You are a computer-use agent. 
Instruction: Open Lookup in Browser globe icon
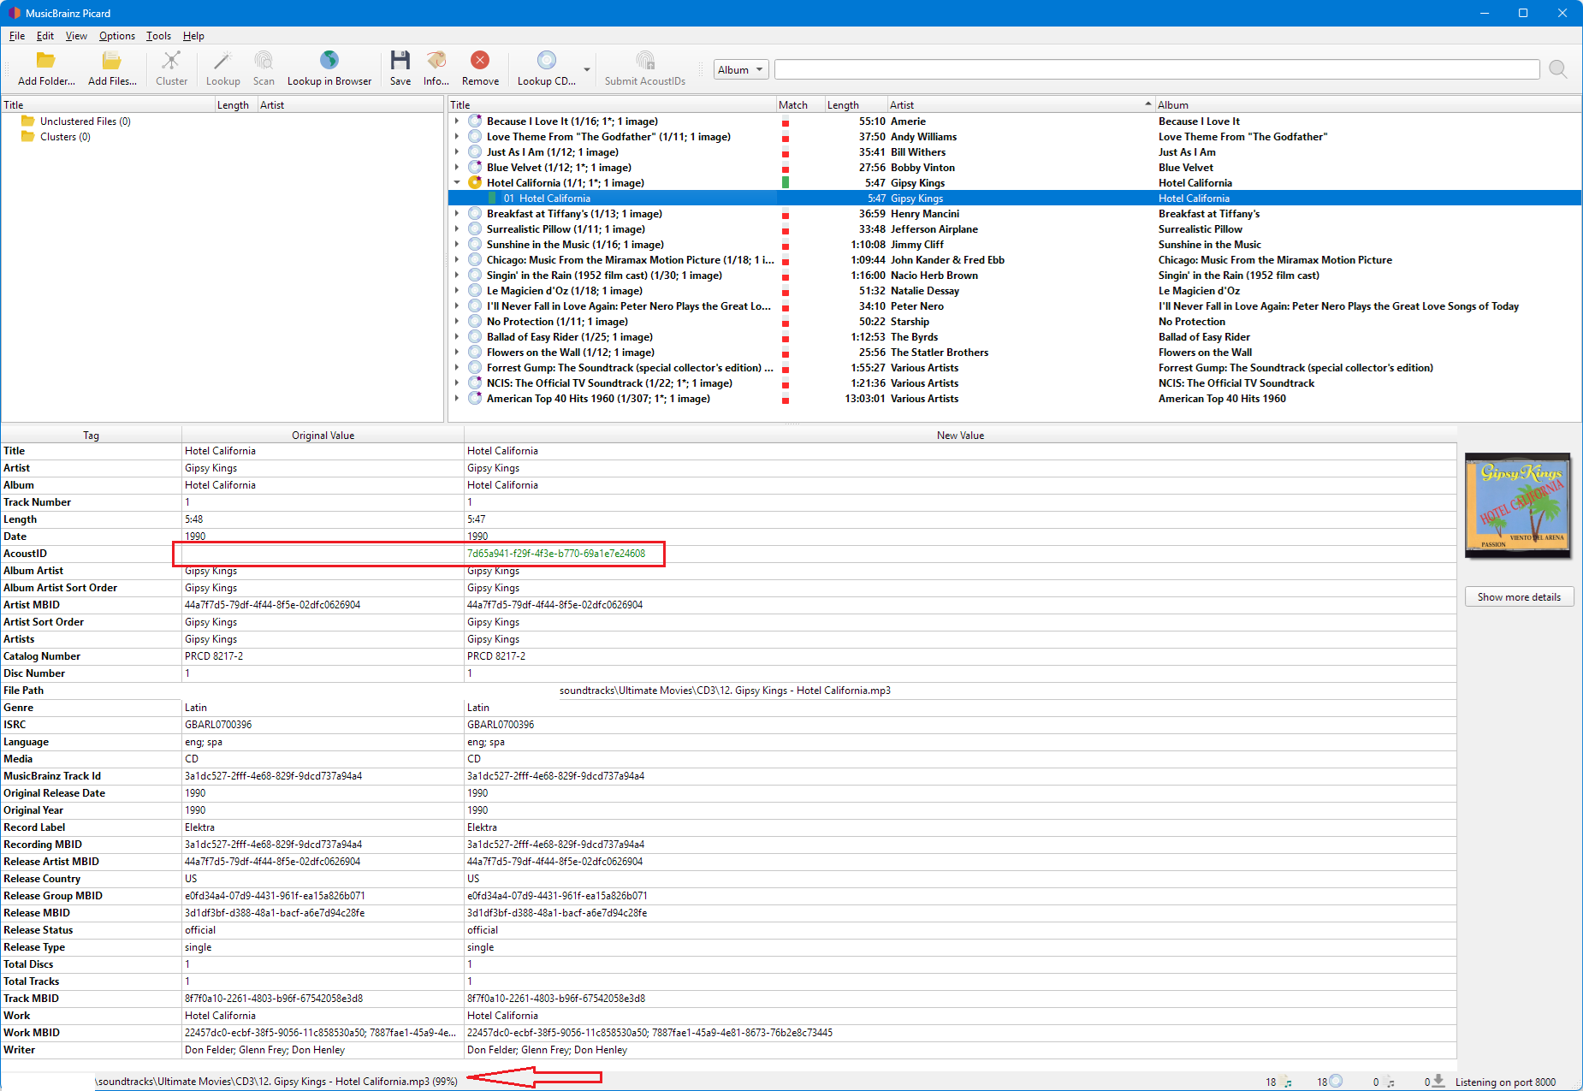pyautogui.click(x=329, y=61)
